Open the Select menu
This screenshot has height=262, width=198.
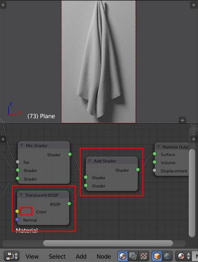point(57,256)
